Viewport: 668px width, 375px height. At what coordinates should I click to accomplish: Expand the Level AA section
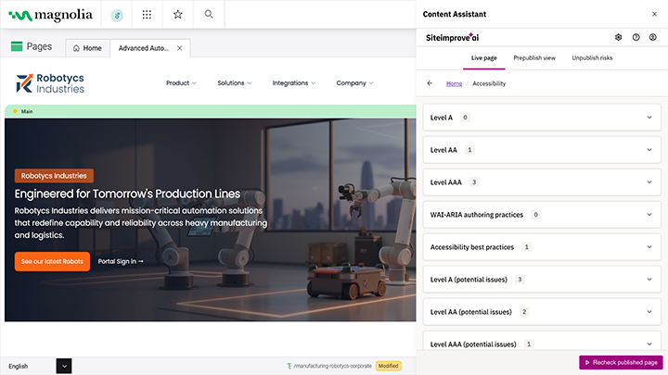click(x=542, y=150)
